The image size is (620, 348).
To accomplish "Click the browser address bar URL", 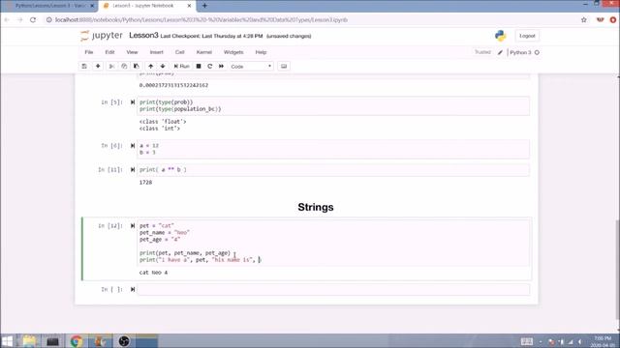I will 201,19.
